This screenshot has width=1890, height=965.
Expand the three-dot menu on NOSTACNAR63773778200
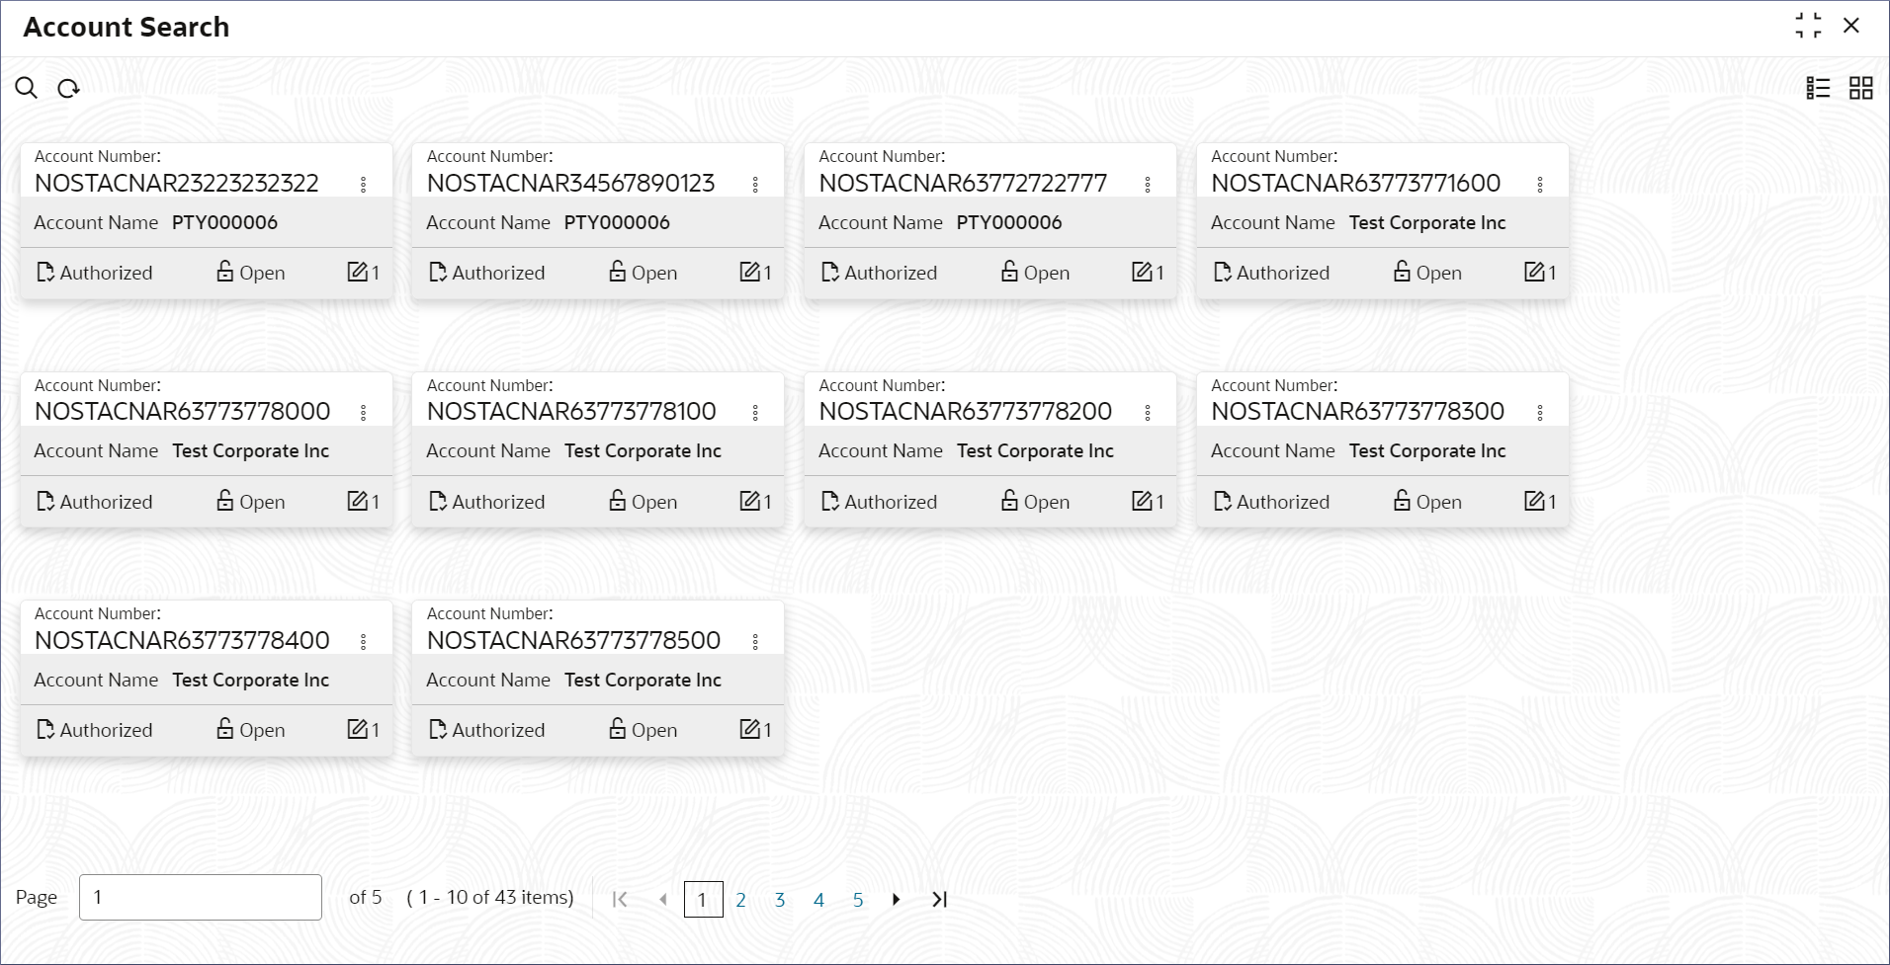[x=1148, y=411]
